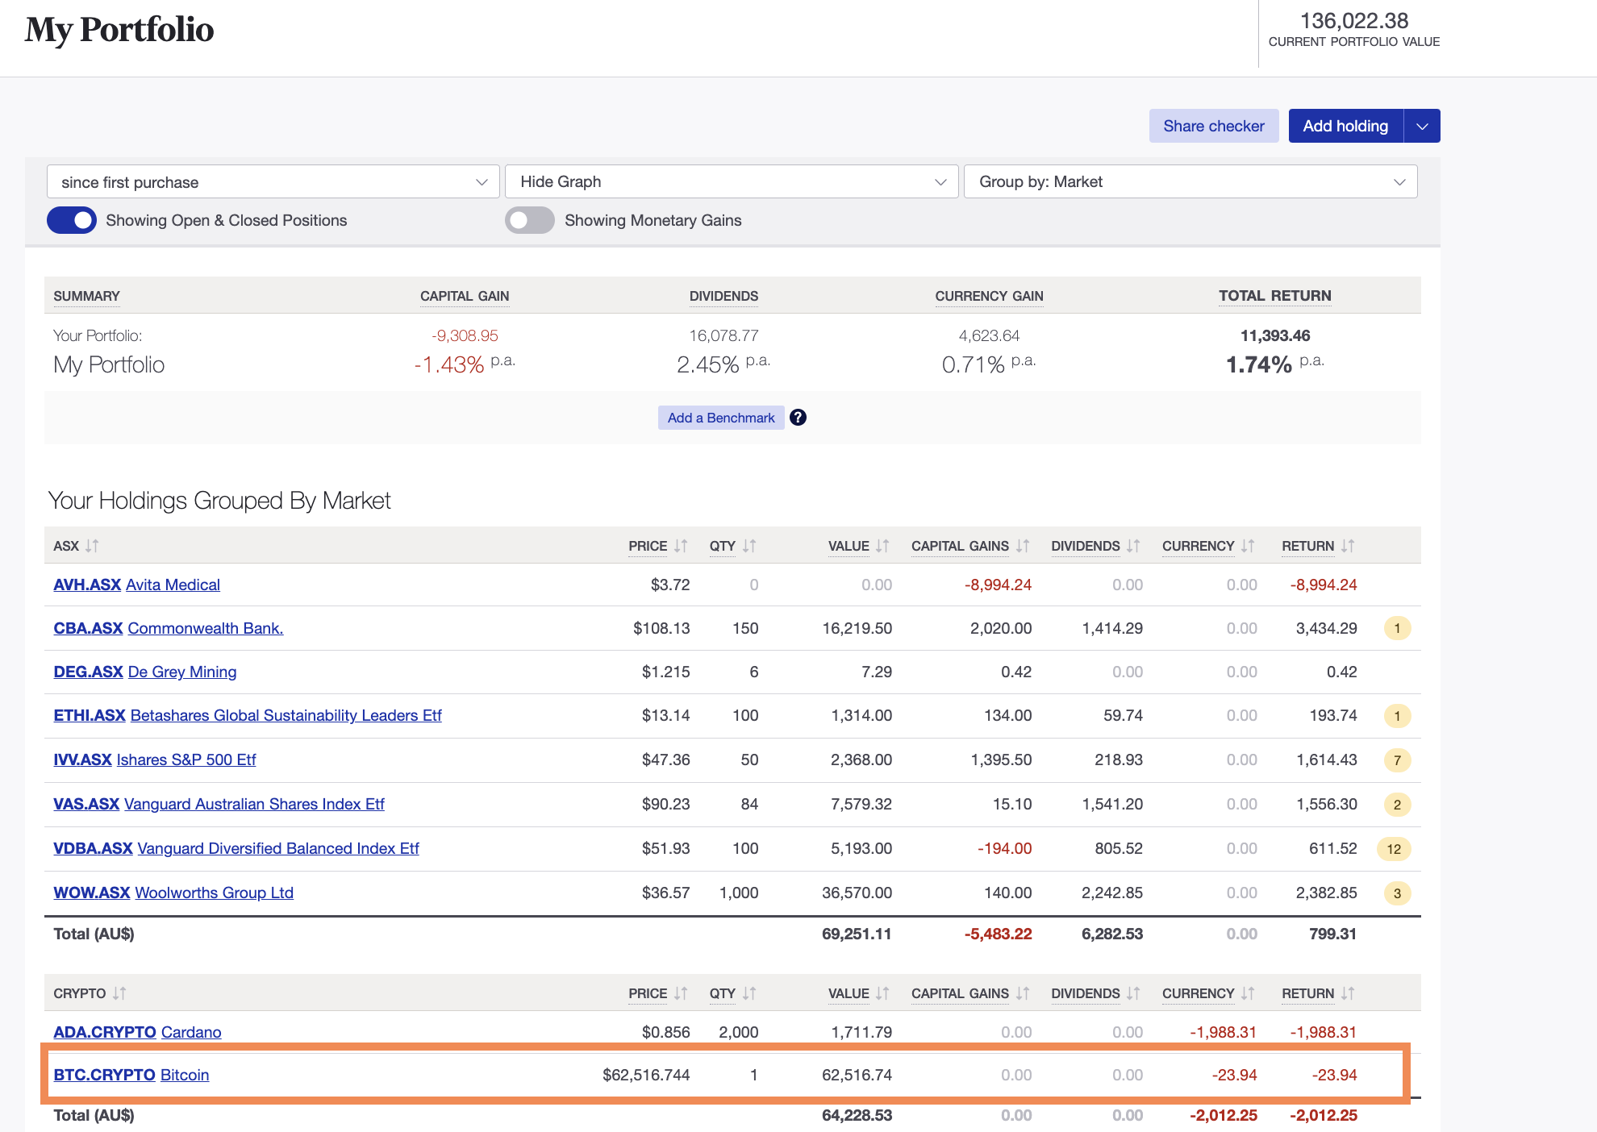Sort Crypto table by Currency arrows
This screenshot has width=1597, height=1132.
[x=1248, y=993]
